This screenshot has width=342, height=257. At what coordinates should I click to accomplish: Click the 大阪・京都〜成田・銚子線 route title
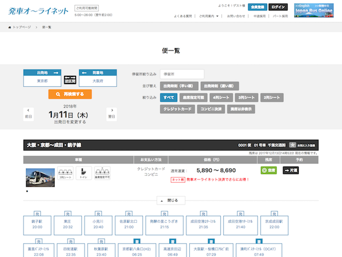coord(54,145)
